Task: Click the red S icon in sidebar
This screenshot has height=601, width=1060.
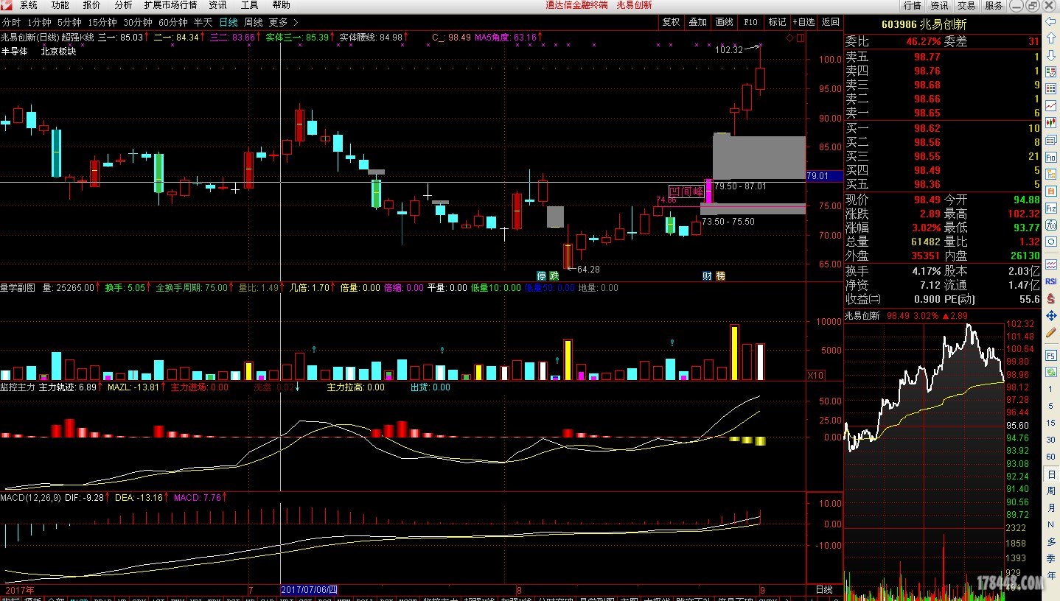Action: click(1050, 299)
